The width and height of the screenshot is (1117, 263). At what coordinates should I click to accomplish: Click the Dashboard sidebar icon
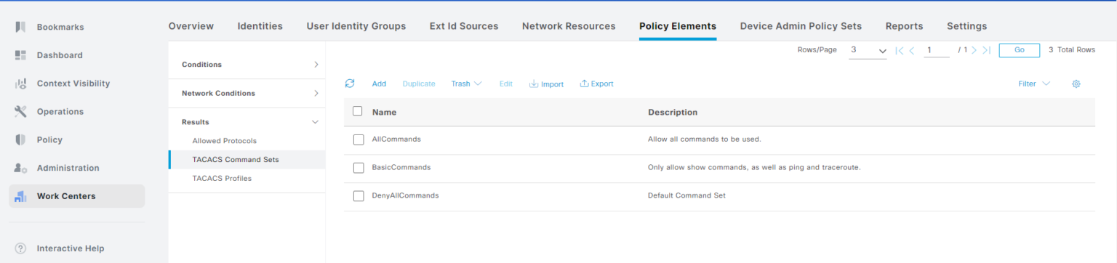click(x=21, y=55)
